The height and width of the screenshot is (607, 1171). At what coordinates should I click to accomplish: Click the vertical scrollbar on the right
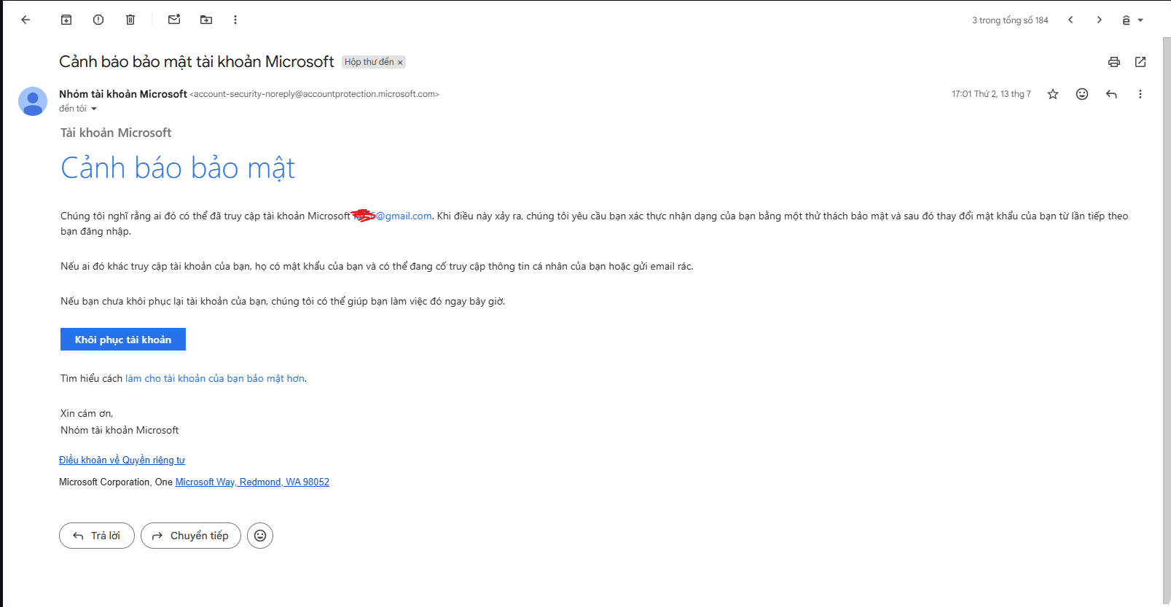[x=1166, y=321]
